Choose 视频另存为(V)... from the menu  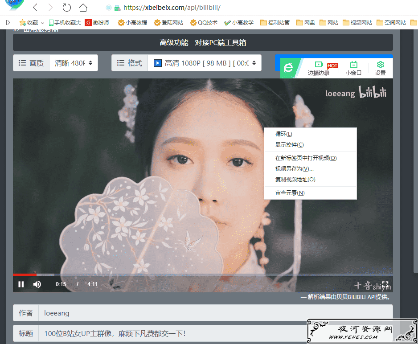pyautogui.click(x=310, y=169)
